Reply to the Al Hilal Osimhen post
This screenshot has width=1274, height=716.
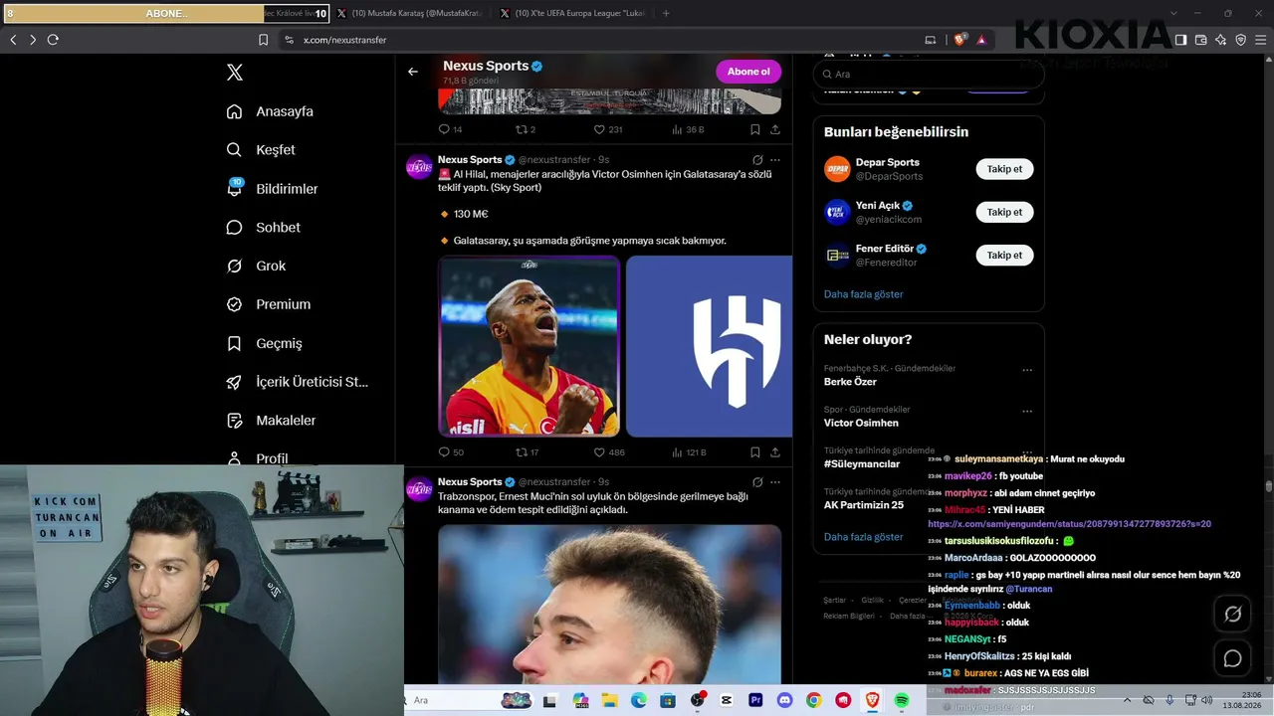(x=451, y=452)
